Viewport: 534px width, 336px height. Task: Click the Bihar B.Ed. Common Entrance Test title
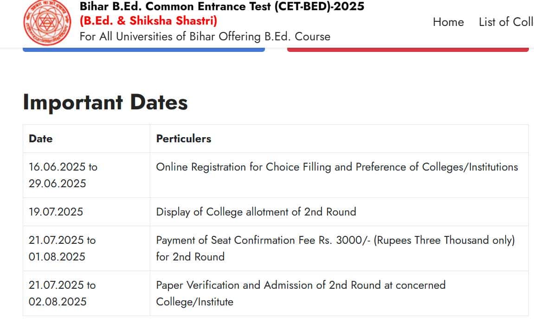222,6
